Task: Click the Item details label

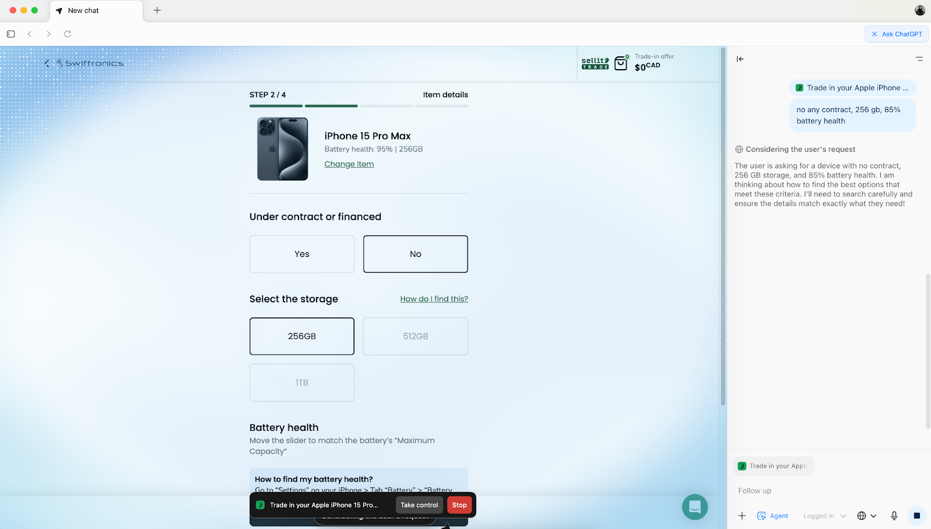Action: point(446,95)
